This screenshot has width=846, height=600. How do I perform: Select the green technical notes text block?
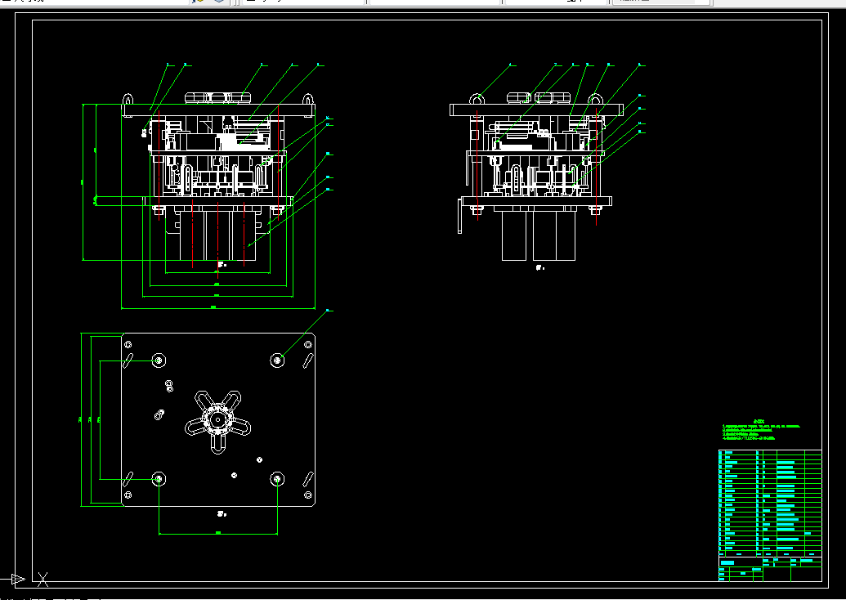pyautogui.click(x=761, y=430)
